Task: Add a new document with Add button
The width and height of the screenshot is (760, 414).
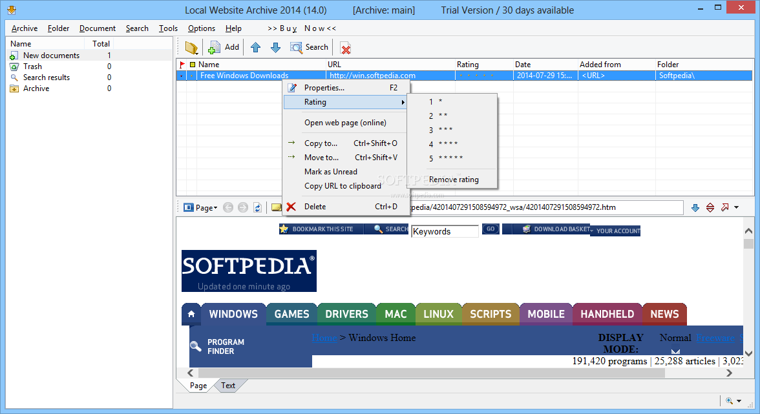Action: pyautogui.click(x=224, y=47)
